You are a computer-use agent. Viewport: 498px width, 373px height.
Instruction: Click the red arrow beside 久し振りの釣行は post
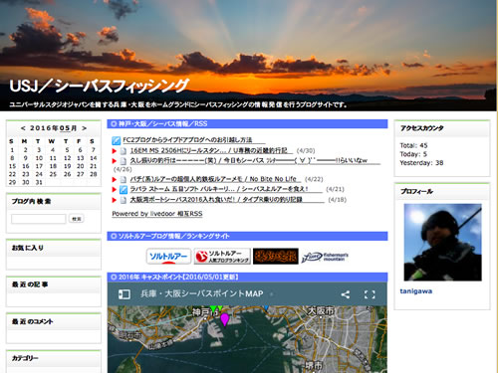tap(115, 161)
